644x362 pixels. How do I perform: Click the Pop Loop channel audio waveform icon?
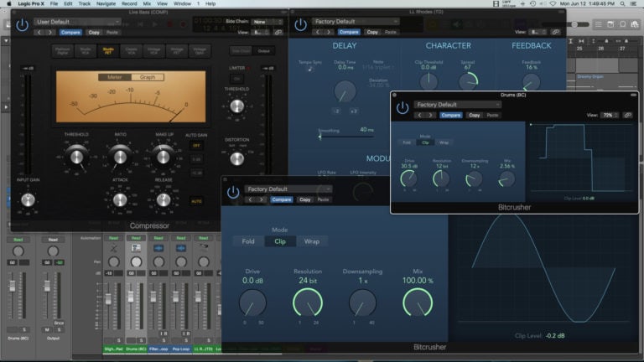pyautogui.click(x=181, y=248)
